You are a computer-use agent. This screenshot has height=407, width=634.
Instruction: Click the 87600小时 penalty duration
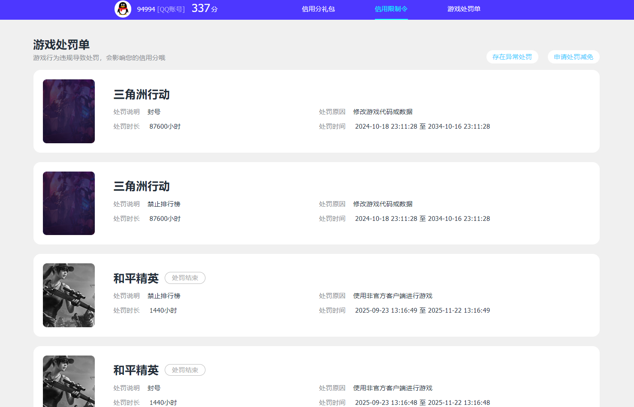pos(165,126)
